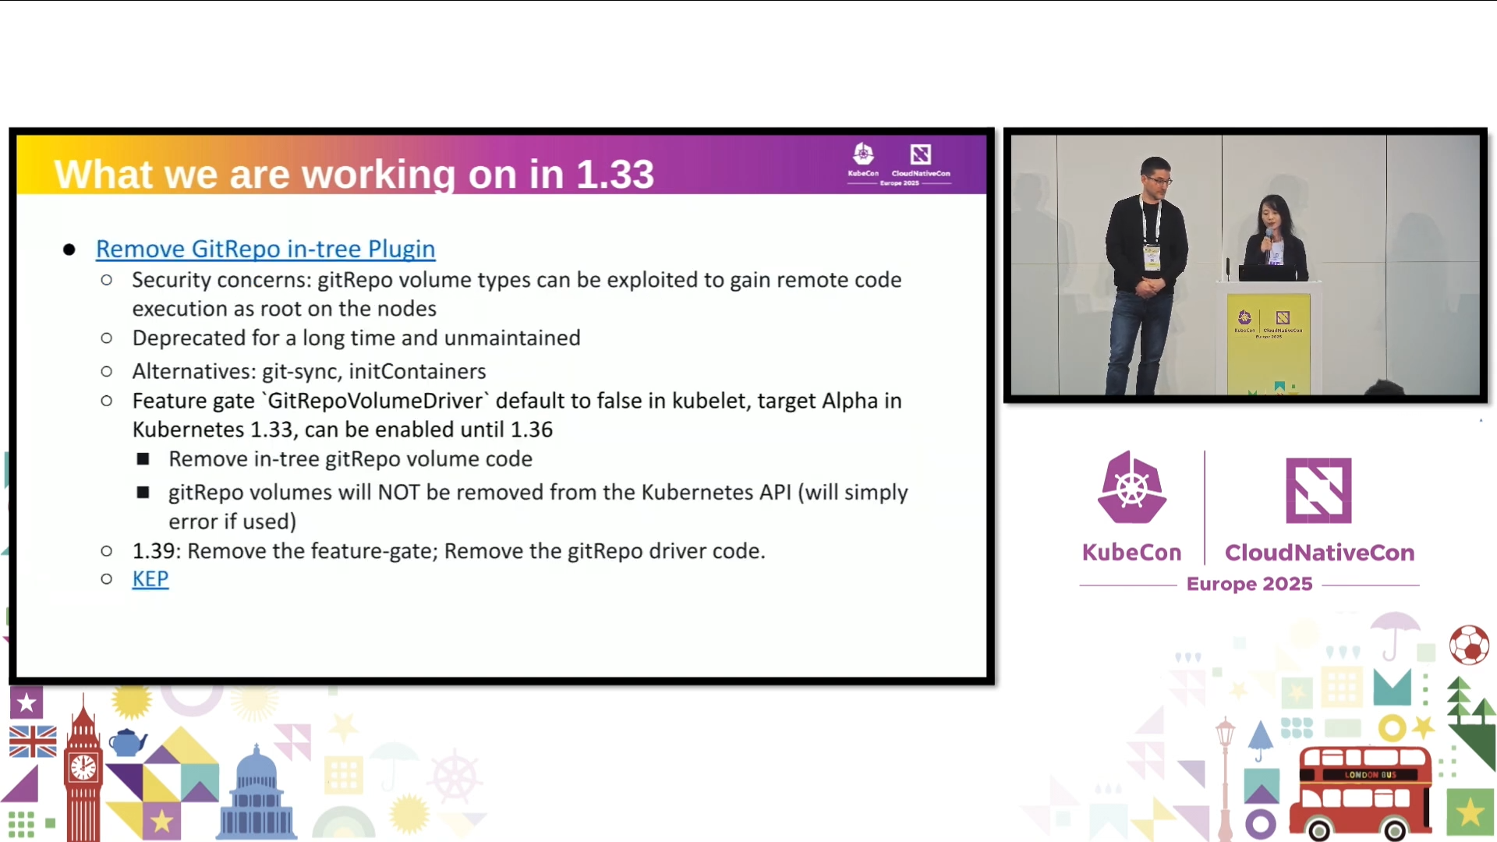
Task: Click the 'Europe 2025' label beneath the logos
Action: click(1248, 583)
